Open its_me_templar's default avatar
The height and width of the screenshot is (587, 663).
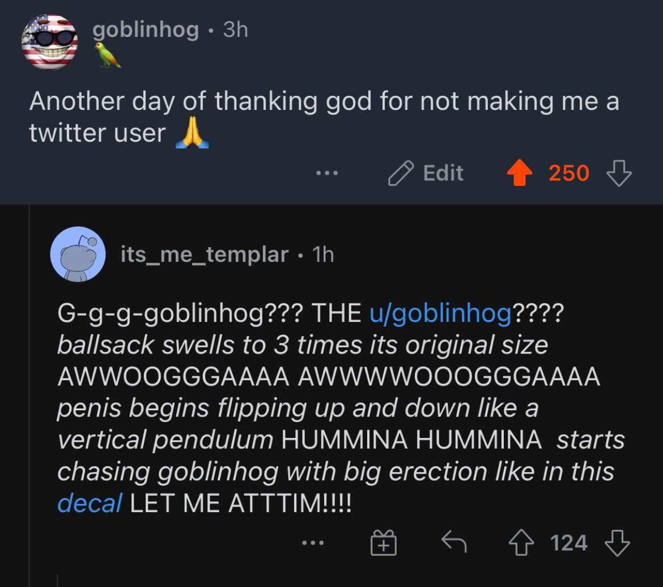click(78, 254)
